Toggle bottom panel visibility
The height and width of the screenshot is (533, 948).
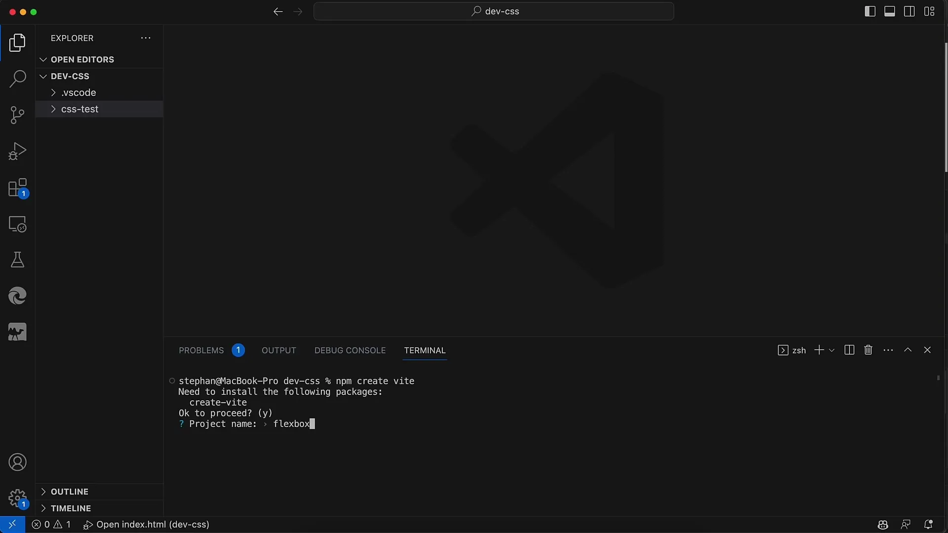click(890, 11)
